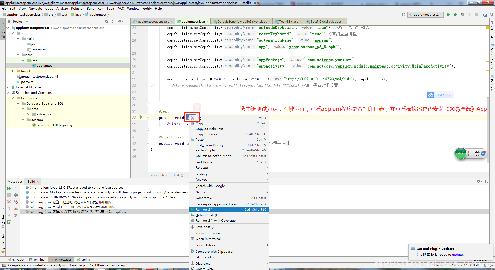495x270 pixels.
Task: Toggle Hide Warnings icon in Messages panel
Action: (16, 202)
